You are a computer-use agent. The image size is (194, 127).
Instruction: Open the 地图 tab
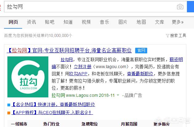point(141,22)
